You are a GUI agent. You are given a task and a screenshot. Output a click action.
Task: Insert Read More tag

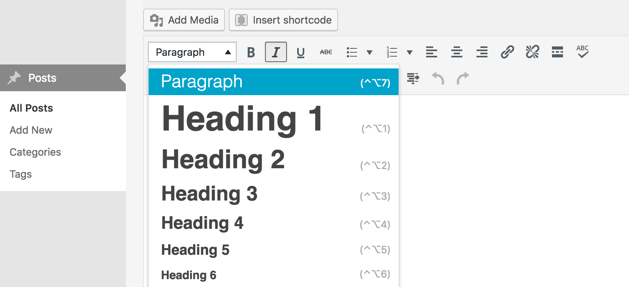pos(557,52)
